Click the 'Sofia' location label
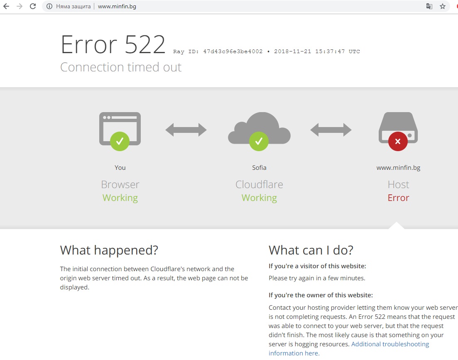Image resolution: width=458 pixels, height=360 pixels. click(x=259, y=168)
